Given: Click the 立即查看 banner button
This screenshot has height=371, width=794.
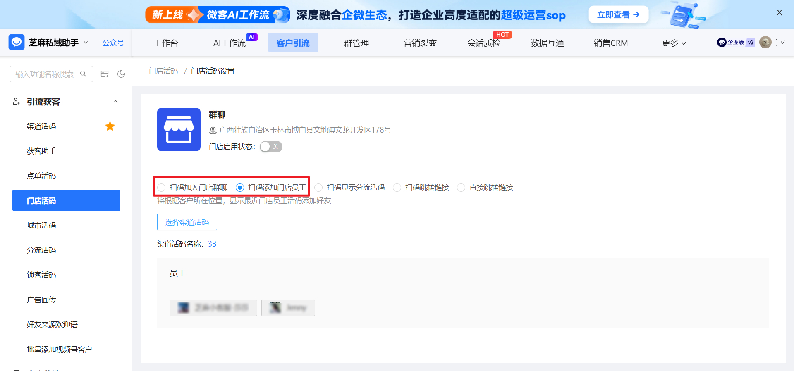Looking at the screenshot, I should [618, 14].
